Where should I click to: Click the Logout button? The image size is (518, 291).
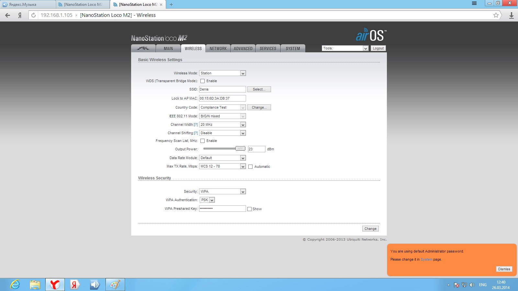(378, 48)
